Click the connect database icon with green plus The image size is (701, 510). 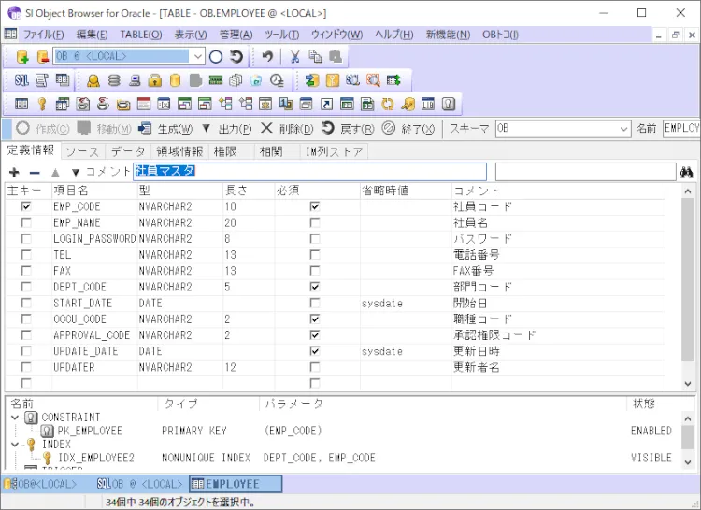coord(21,57)
